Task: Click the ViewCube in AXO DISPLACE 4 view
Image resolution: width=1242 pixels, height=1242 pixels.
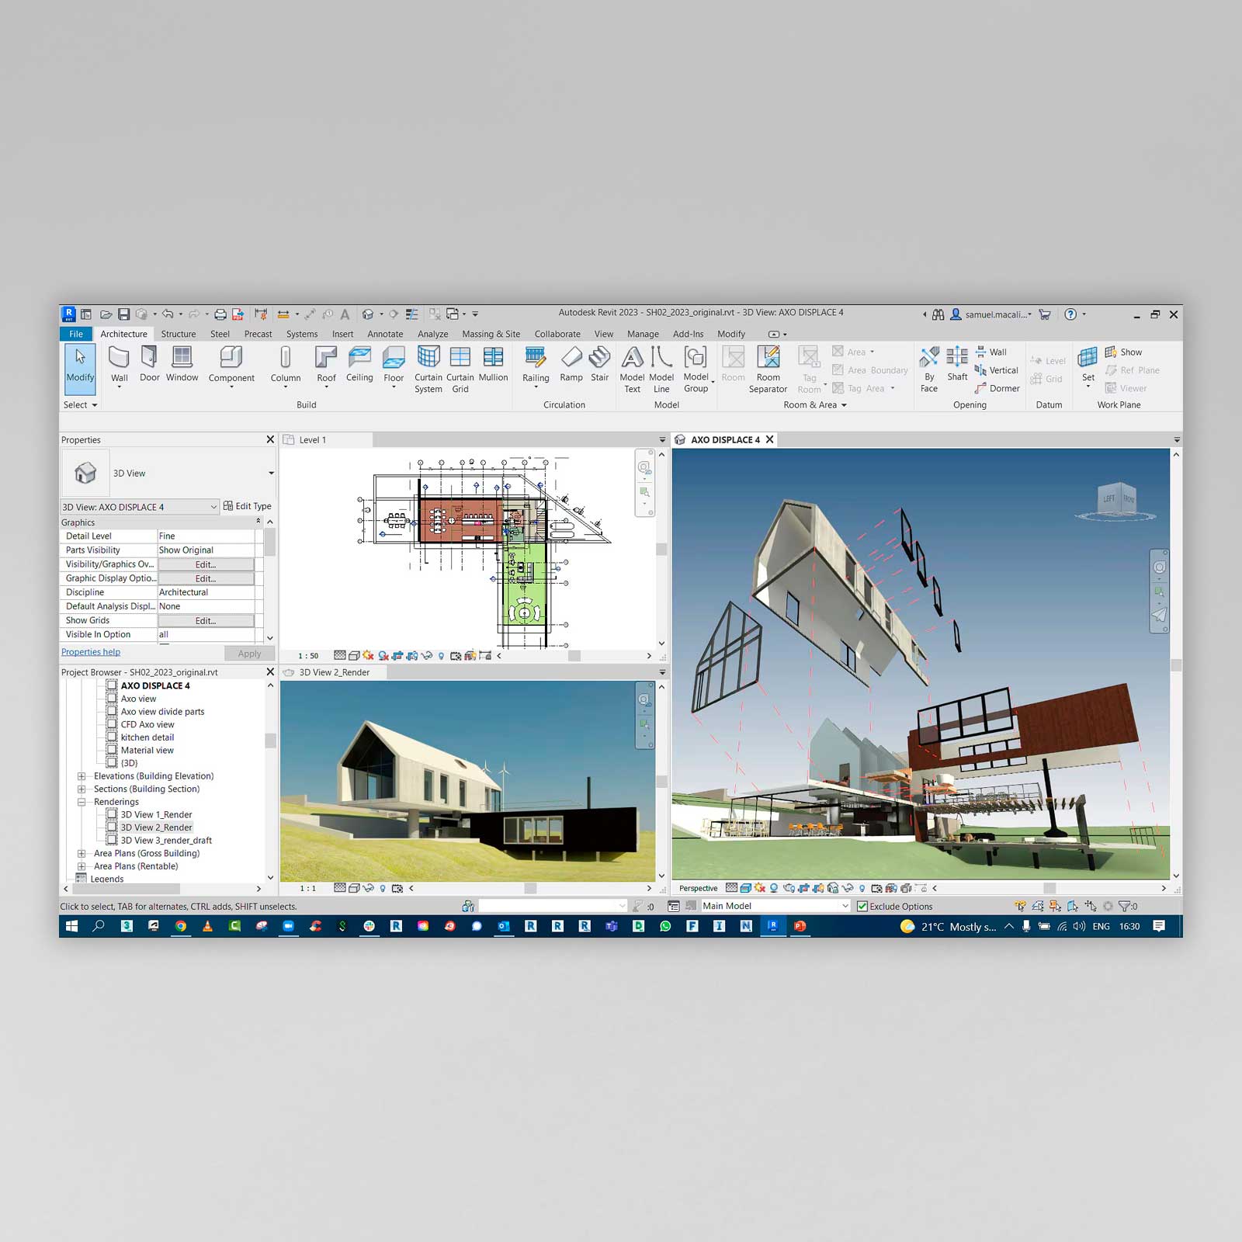Action: [1116, 501]
